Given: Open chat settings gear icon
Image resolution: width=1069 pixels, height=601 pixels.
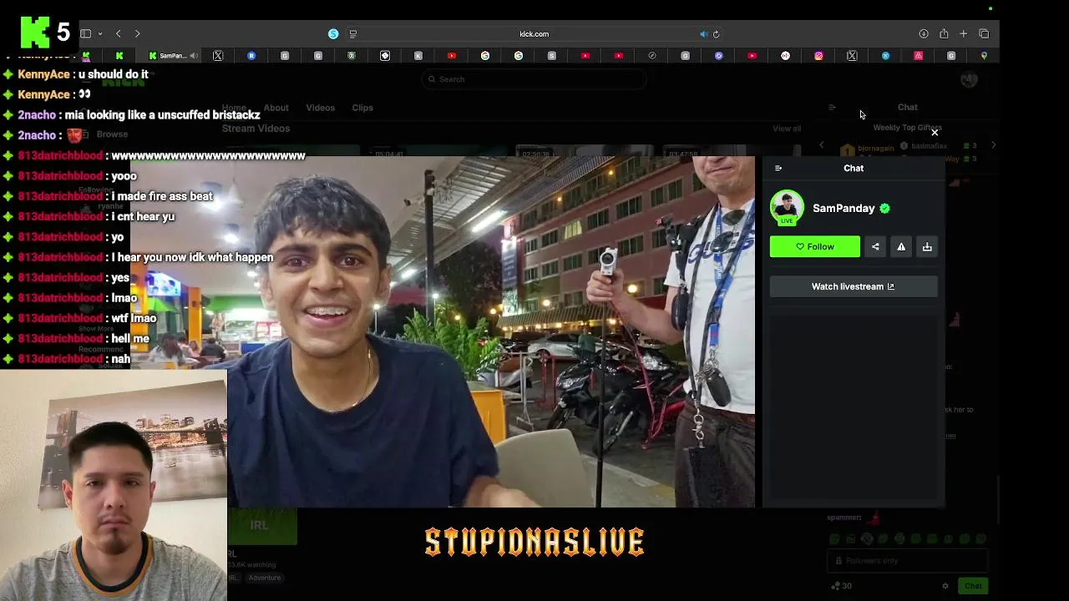Looking at the screenshot, I should (x=945, y=586).
